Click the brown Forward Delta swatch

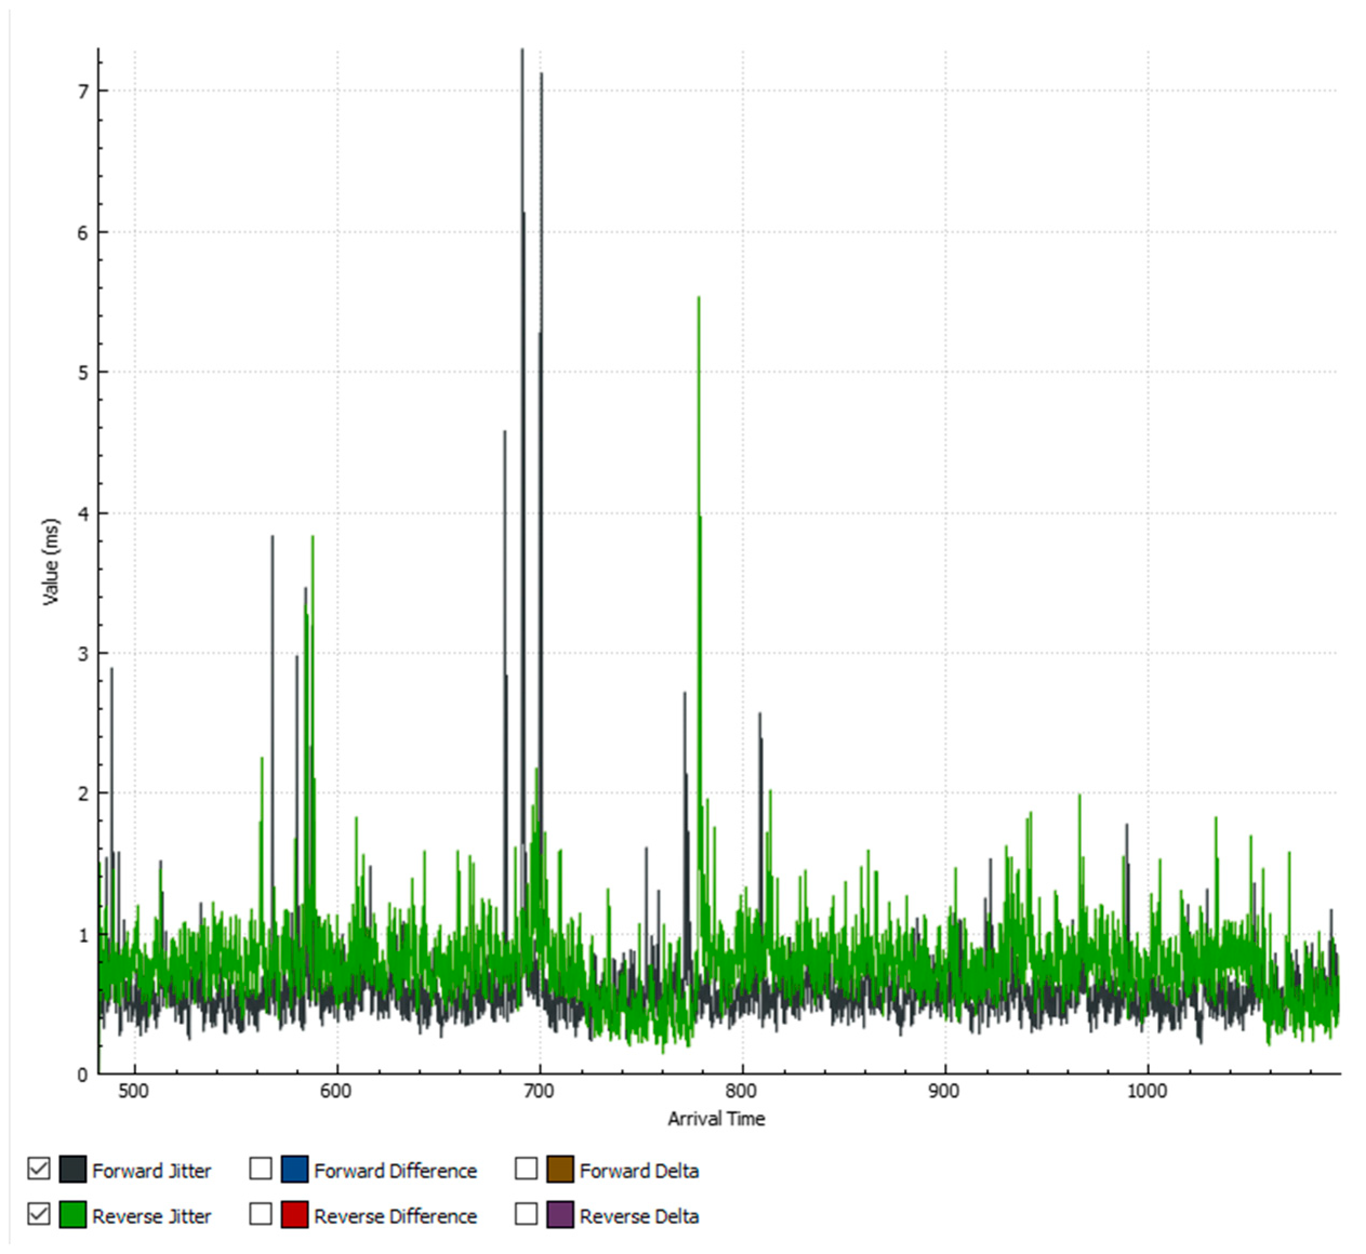pyautogui.click(x=560, y=1169)
